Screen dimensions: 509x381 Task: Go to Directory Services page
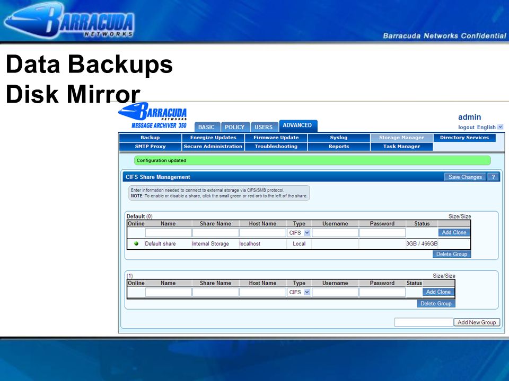(x=464, y=138)
